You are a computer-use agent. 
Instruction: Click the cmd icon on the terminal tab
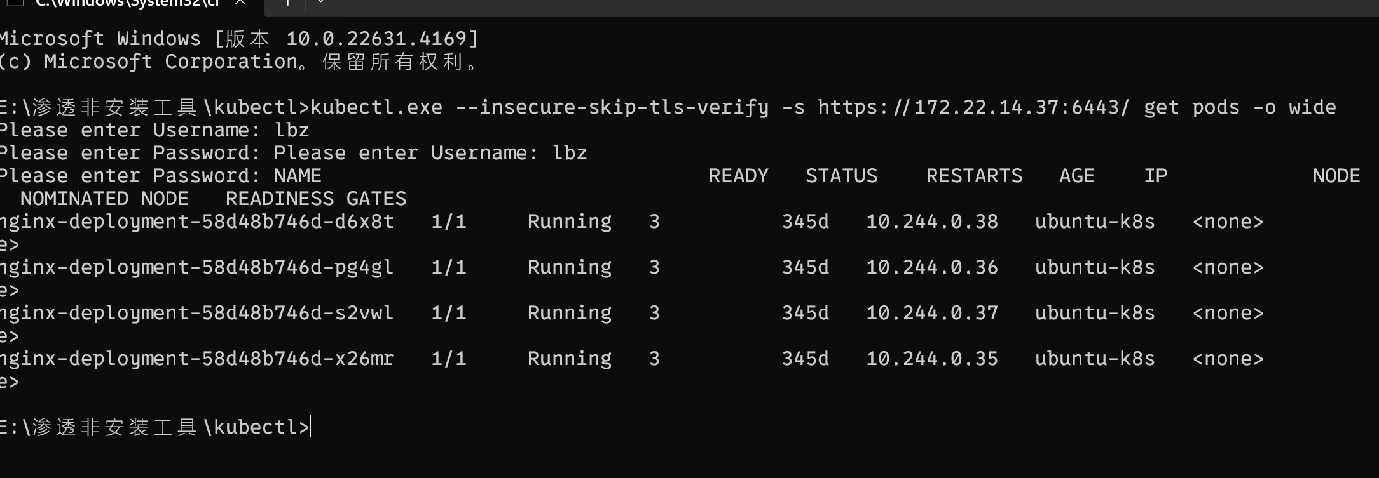click(x=14, y=3)
